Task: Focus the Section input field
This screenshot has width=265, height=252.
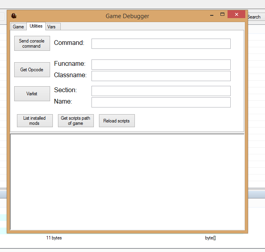Action: 161,91
